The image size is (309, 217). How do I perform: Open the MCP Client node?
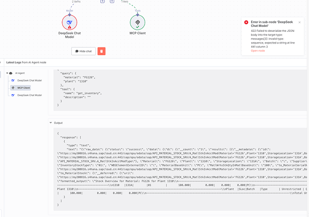click(137, 22)
